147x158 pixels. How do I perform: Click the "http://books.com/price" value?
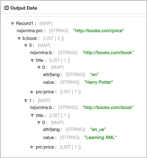99,31
